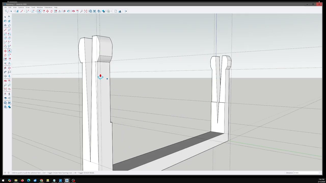Image resolution: width=326 pixels, height=183 pixels.
Task: Select the Lasso Select tool in left toolbar
Action: (9, 17)
